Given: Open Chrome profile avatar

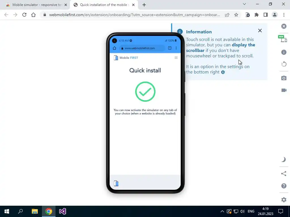Looking at the screenshot, I should (x=275, y=15).
